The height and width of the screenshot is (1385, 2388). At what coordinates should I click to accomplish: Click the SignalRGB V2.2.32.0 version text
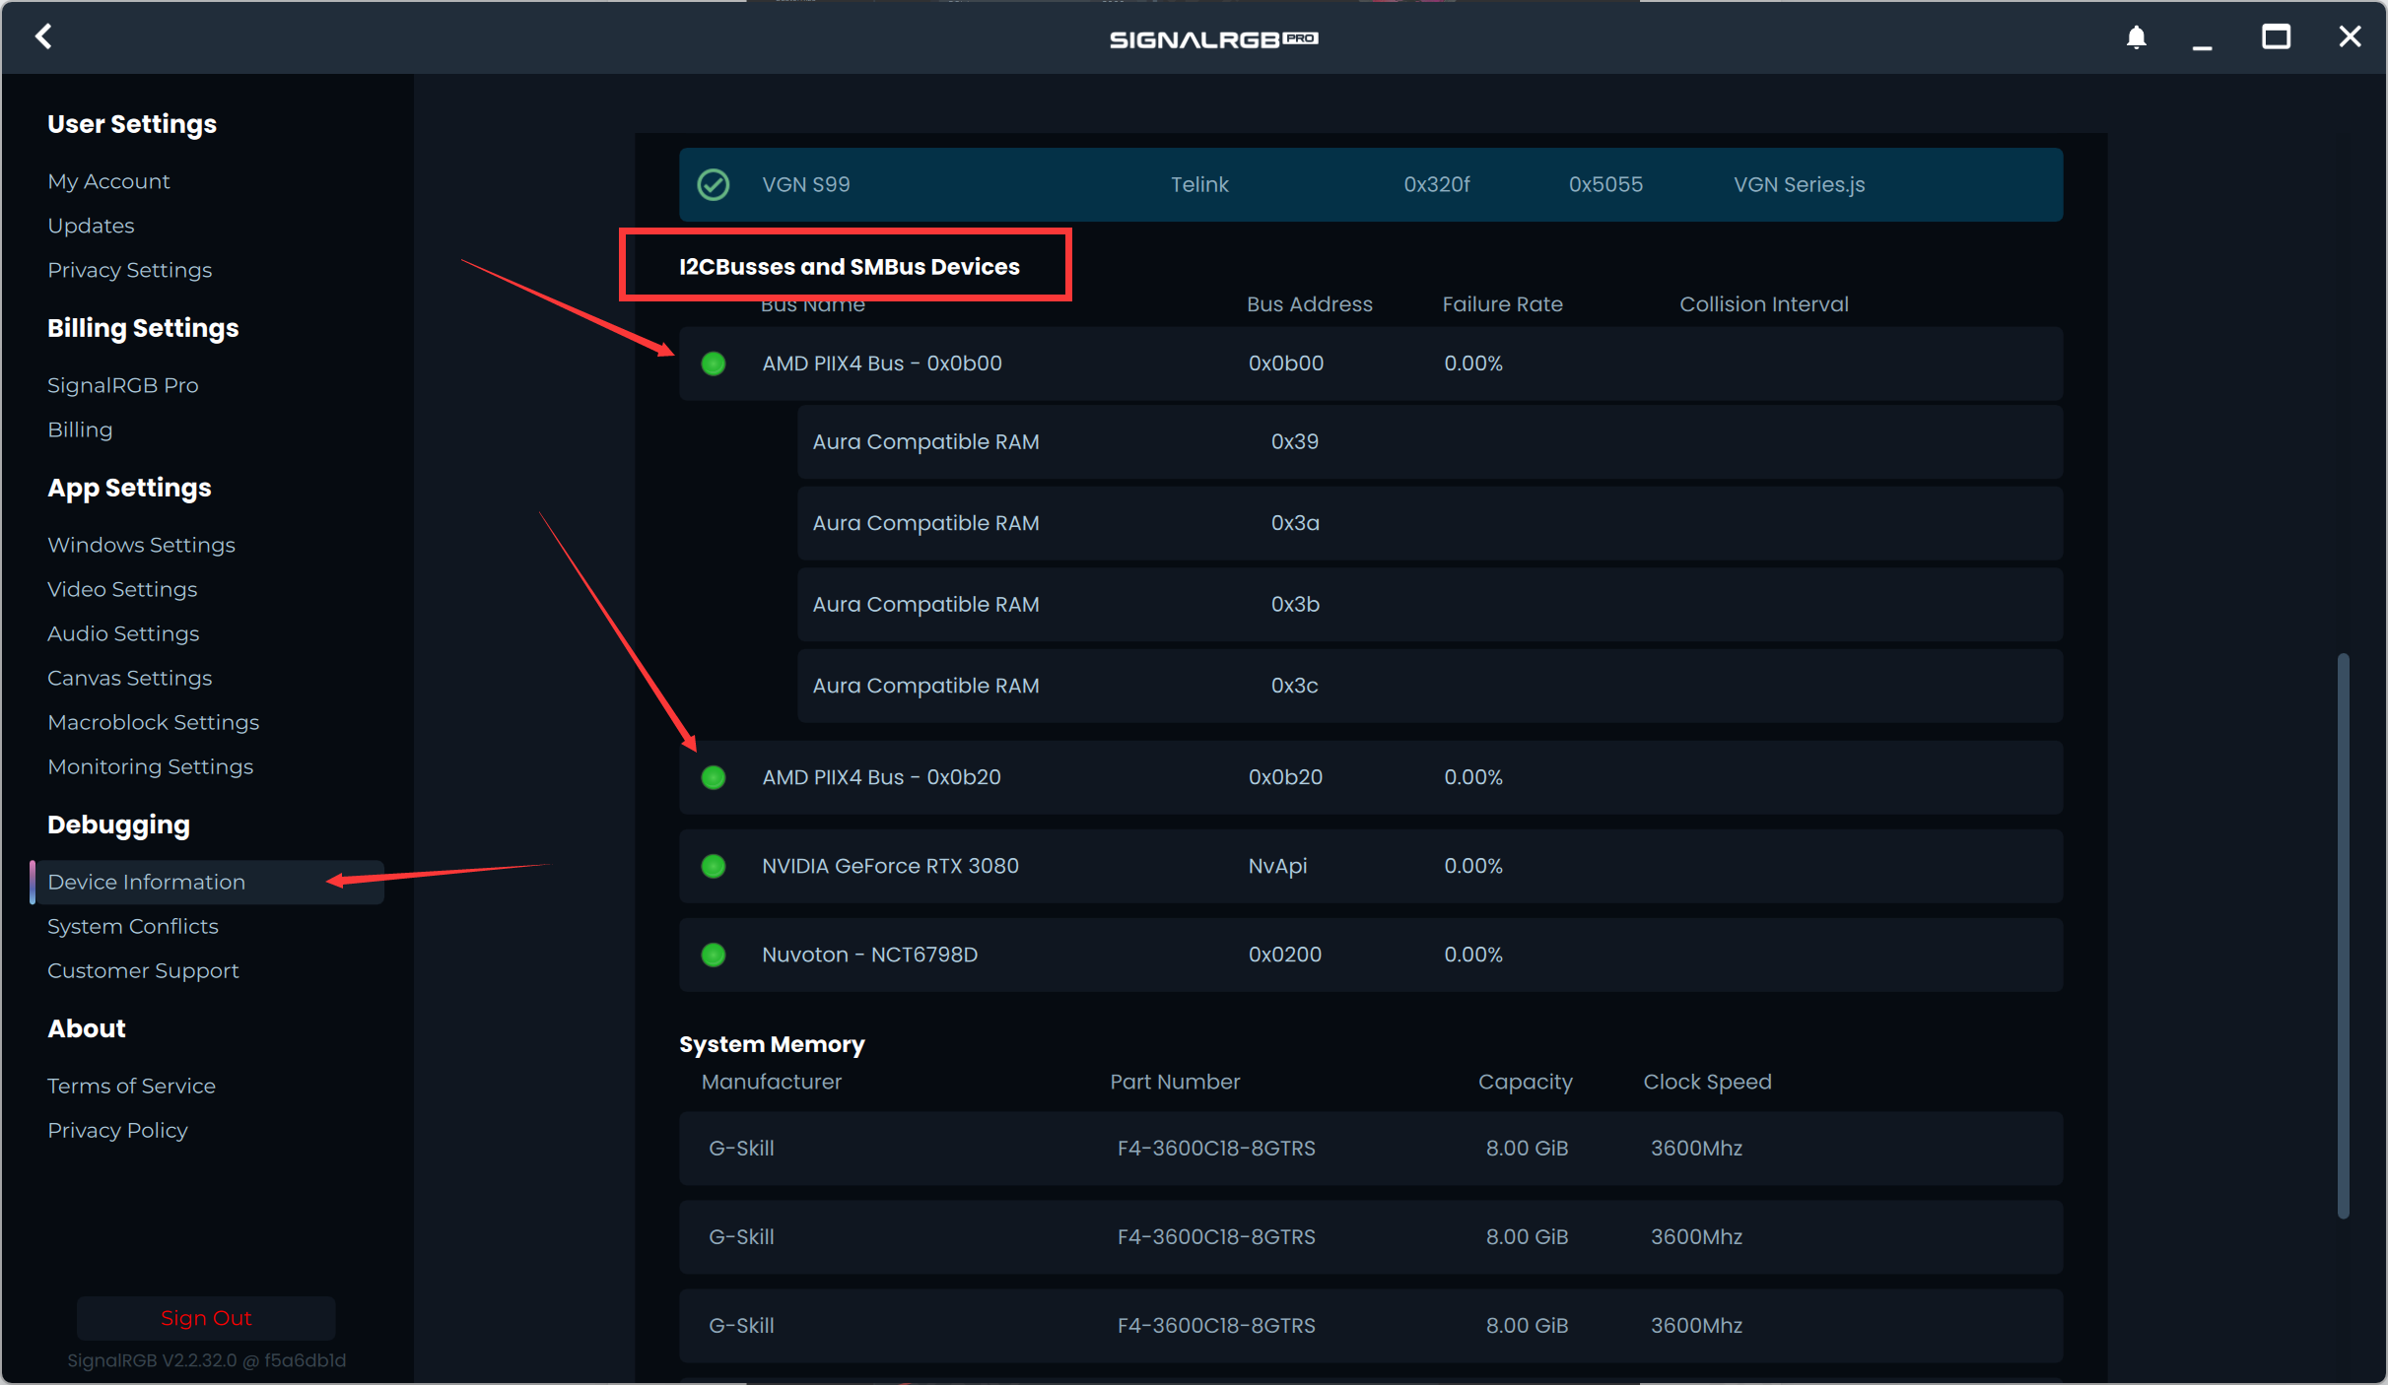206,1360
